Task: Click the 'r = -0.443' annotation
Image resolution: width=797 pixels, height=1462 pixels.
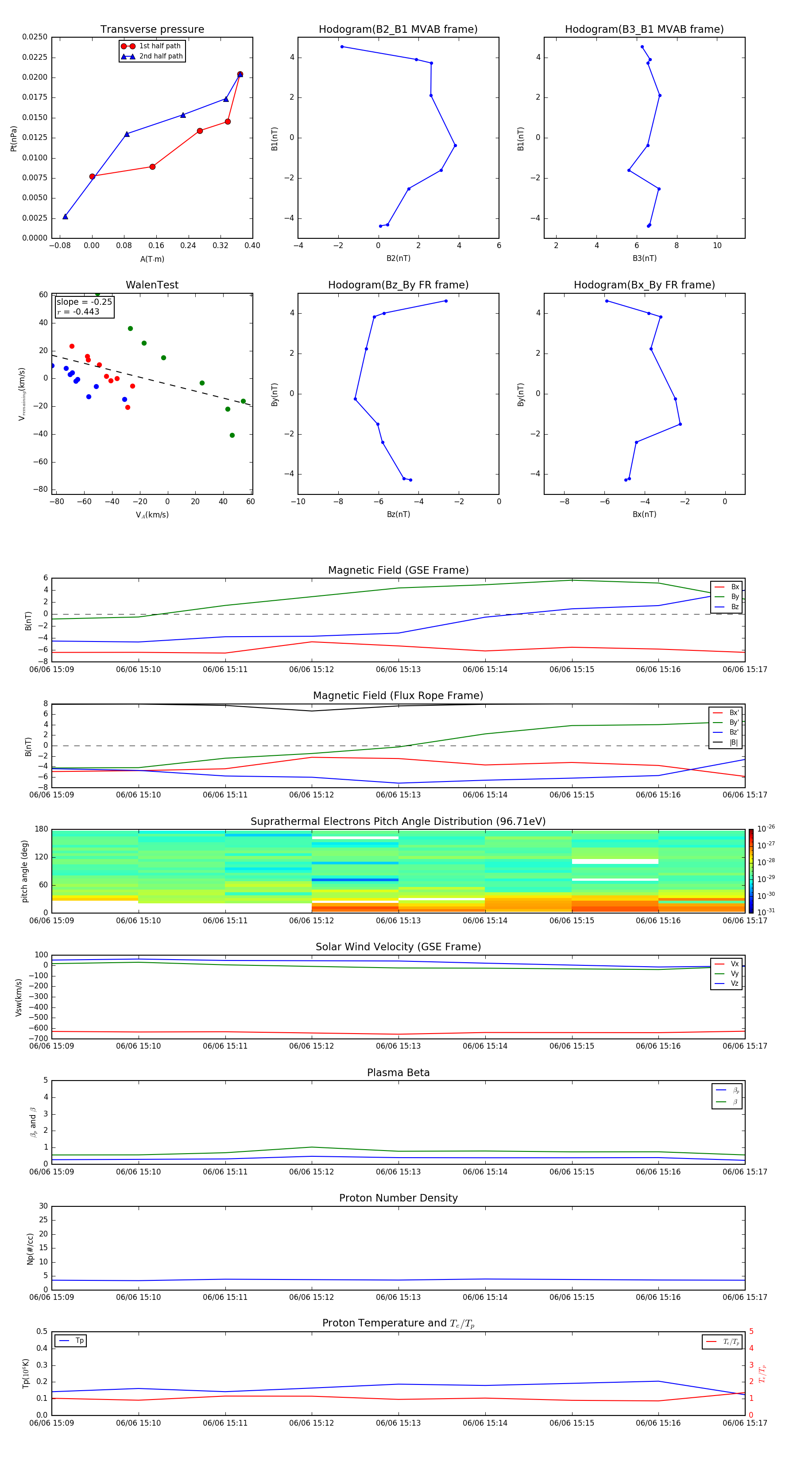Action: [x=78, y=311]
